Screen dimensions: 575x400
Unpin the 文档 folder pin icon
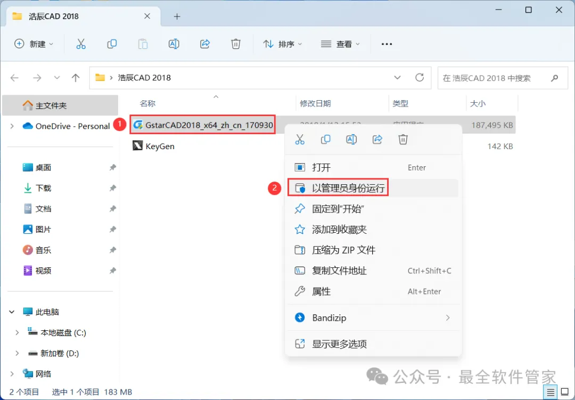tap(112, 208)
